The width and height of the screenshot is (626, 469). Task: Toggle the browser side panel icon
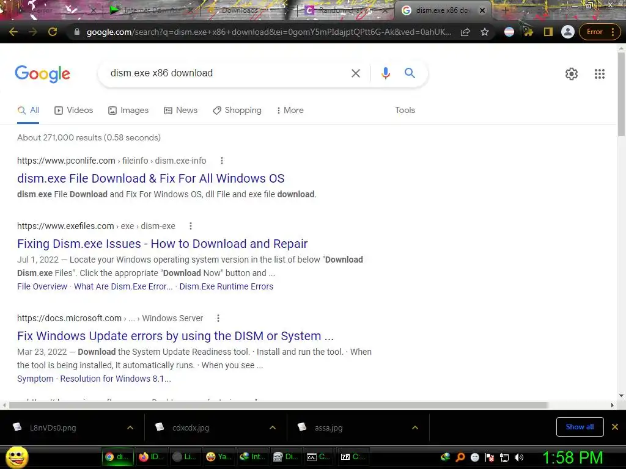click(548, 32)
